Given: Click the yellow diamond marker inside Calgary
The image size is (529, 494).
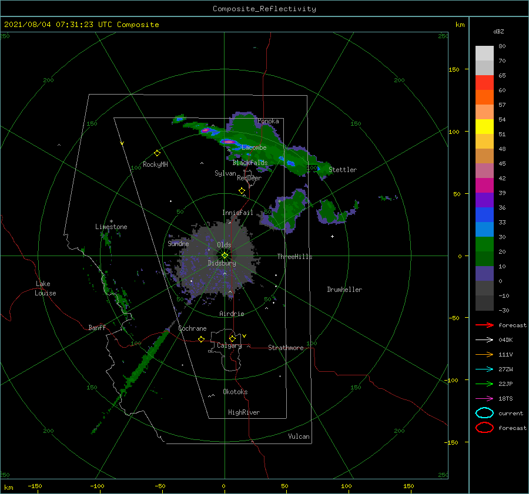Looking at the screenshot, I should tap(232, 338).
